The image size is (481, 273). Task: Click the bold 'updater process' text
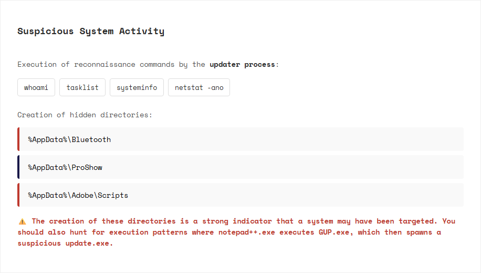tap(242, 64)
